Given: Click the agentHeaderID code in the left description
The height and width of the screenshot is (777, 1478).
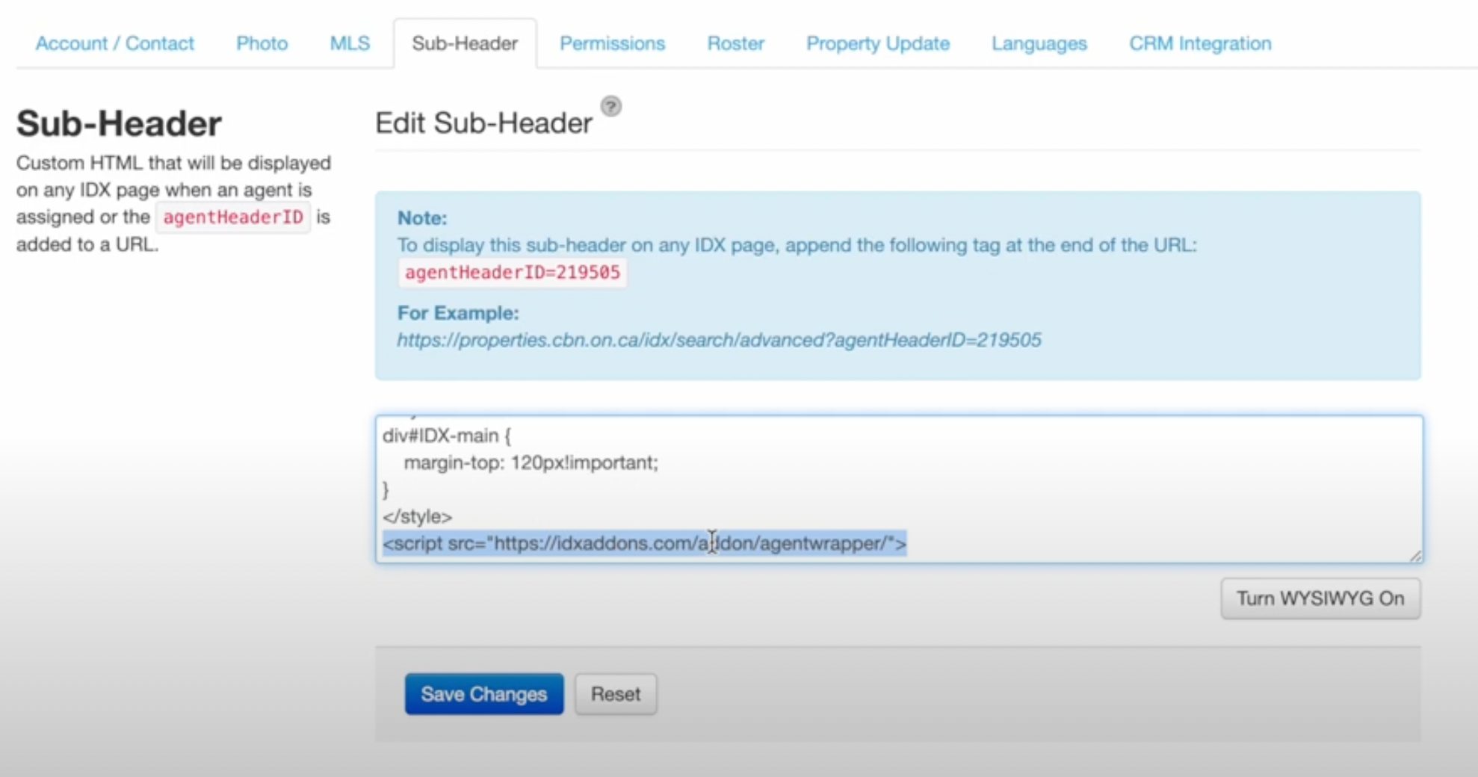Looking at the screenshot, I should click(x=233, y=217).
